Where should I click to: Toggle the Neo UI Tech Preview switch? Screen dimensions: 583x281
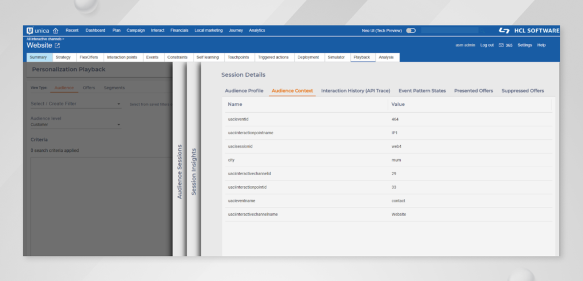[x=410, y=30]
